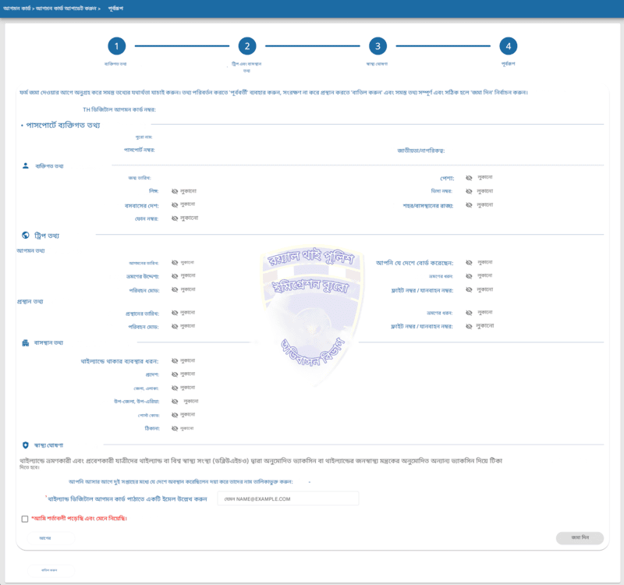Click eye icon for arrival flight/vehicle number

[x=469, y=289]
